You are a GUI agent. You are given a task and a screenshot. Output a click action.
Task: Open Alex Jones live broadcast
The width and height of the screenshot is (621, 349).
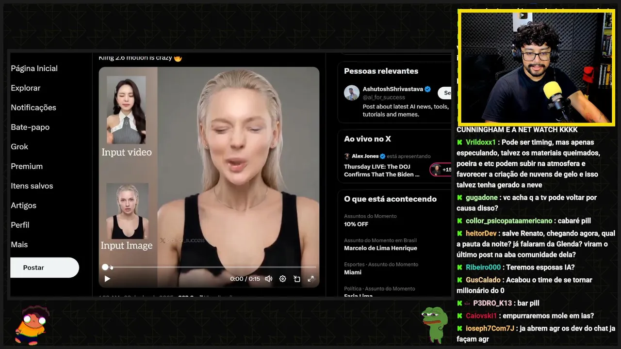[x=382, y=170]
